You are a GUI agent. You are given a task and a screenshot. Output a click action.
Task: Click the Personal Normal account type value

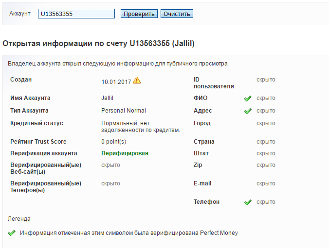[124, 111]
